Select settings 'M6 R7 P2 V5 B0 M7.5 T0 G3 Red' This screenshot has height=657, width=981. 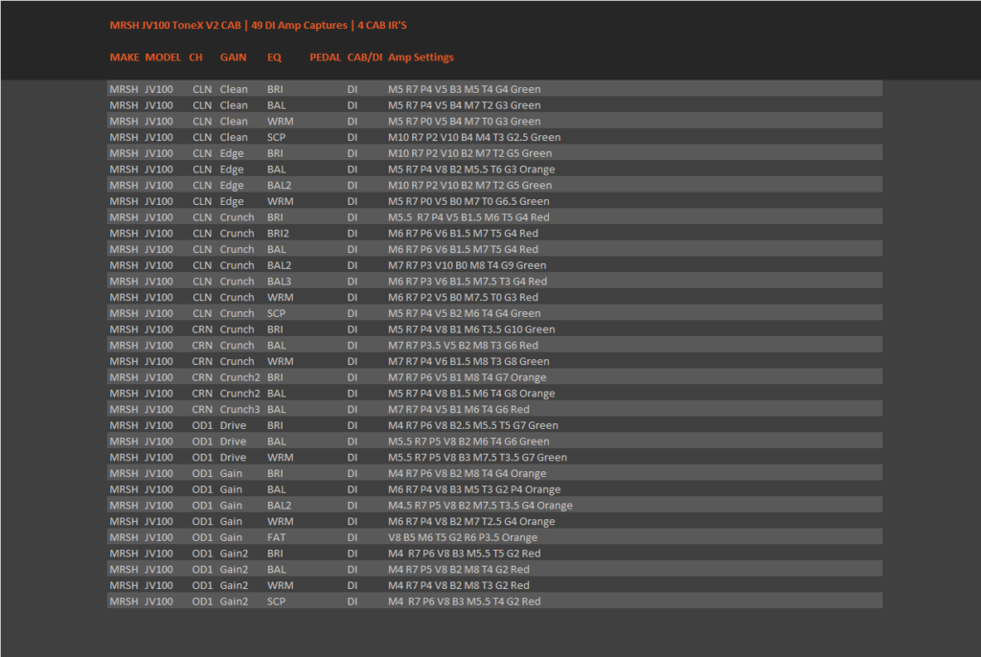(x=463, y=298)
